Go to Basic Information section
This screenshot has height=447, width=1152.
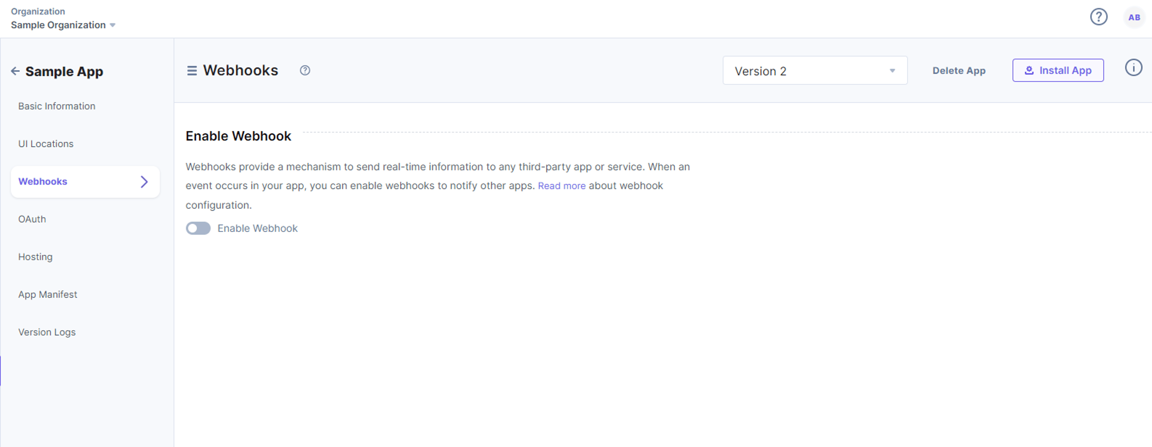pos(57,106)
